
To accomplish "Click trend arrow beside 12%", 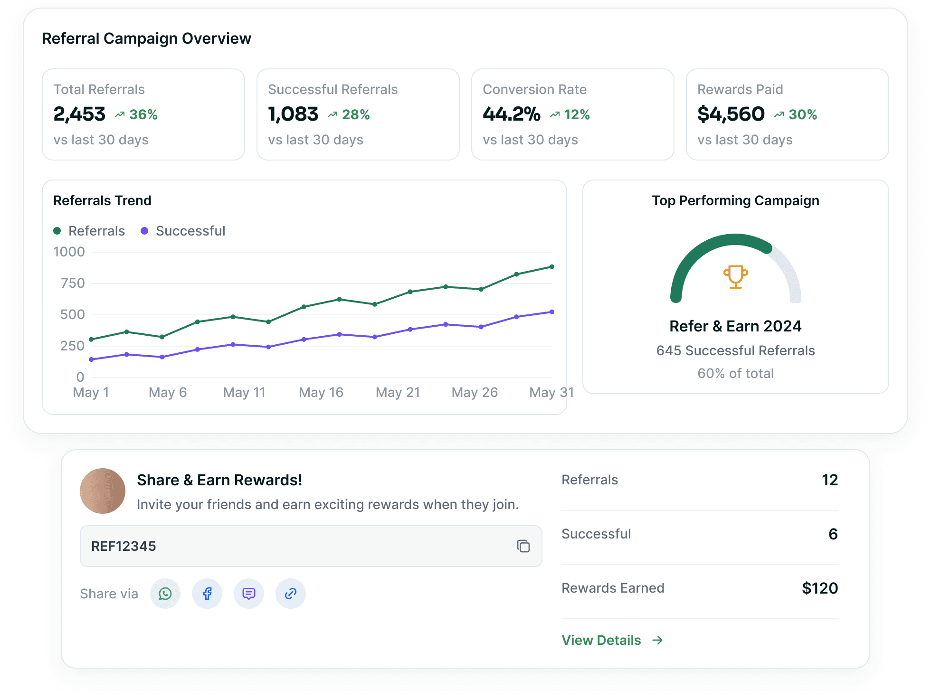I will (x=555, y=114).
